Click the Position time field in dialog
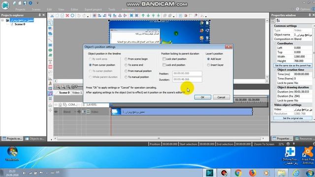 (187, 73)
